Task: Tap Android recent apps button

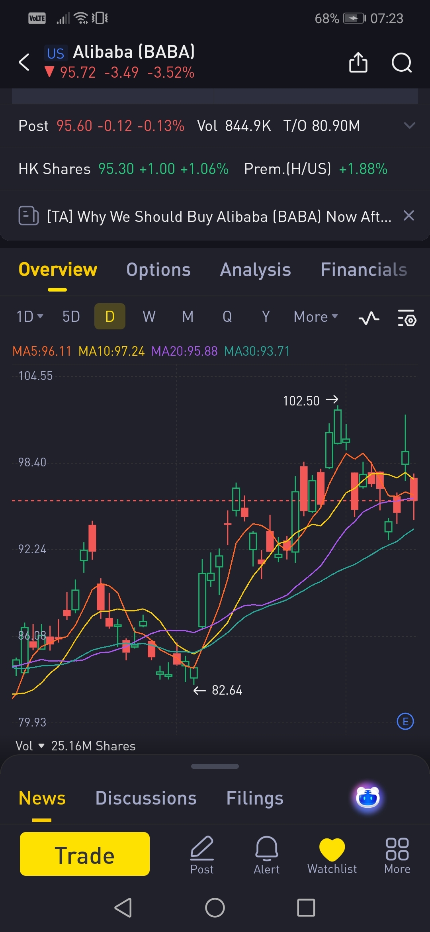Action: (306, 908)
